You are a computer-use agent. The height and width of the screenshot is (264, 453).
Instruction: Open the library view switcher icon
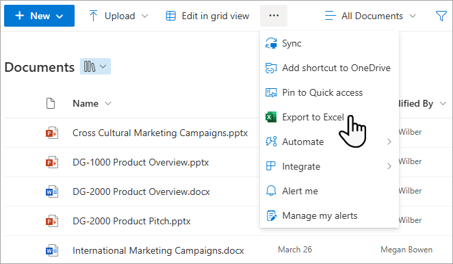(95, 66)
